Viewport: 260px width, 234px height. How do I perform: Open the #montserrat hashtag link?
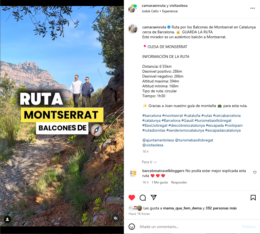pos(172,116)
